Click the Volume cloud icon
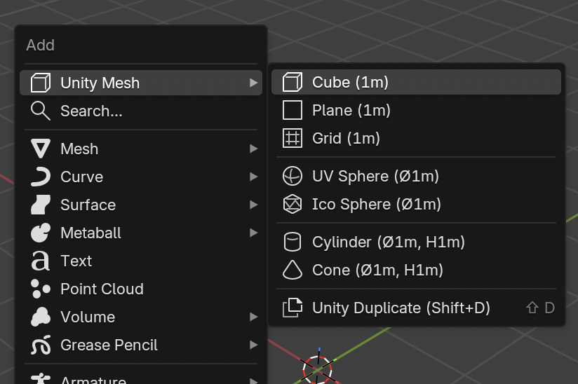Viewport: 578px width, 384px height. point(41,317)
